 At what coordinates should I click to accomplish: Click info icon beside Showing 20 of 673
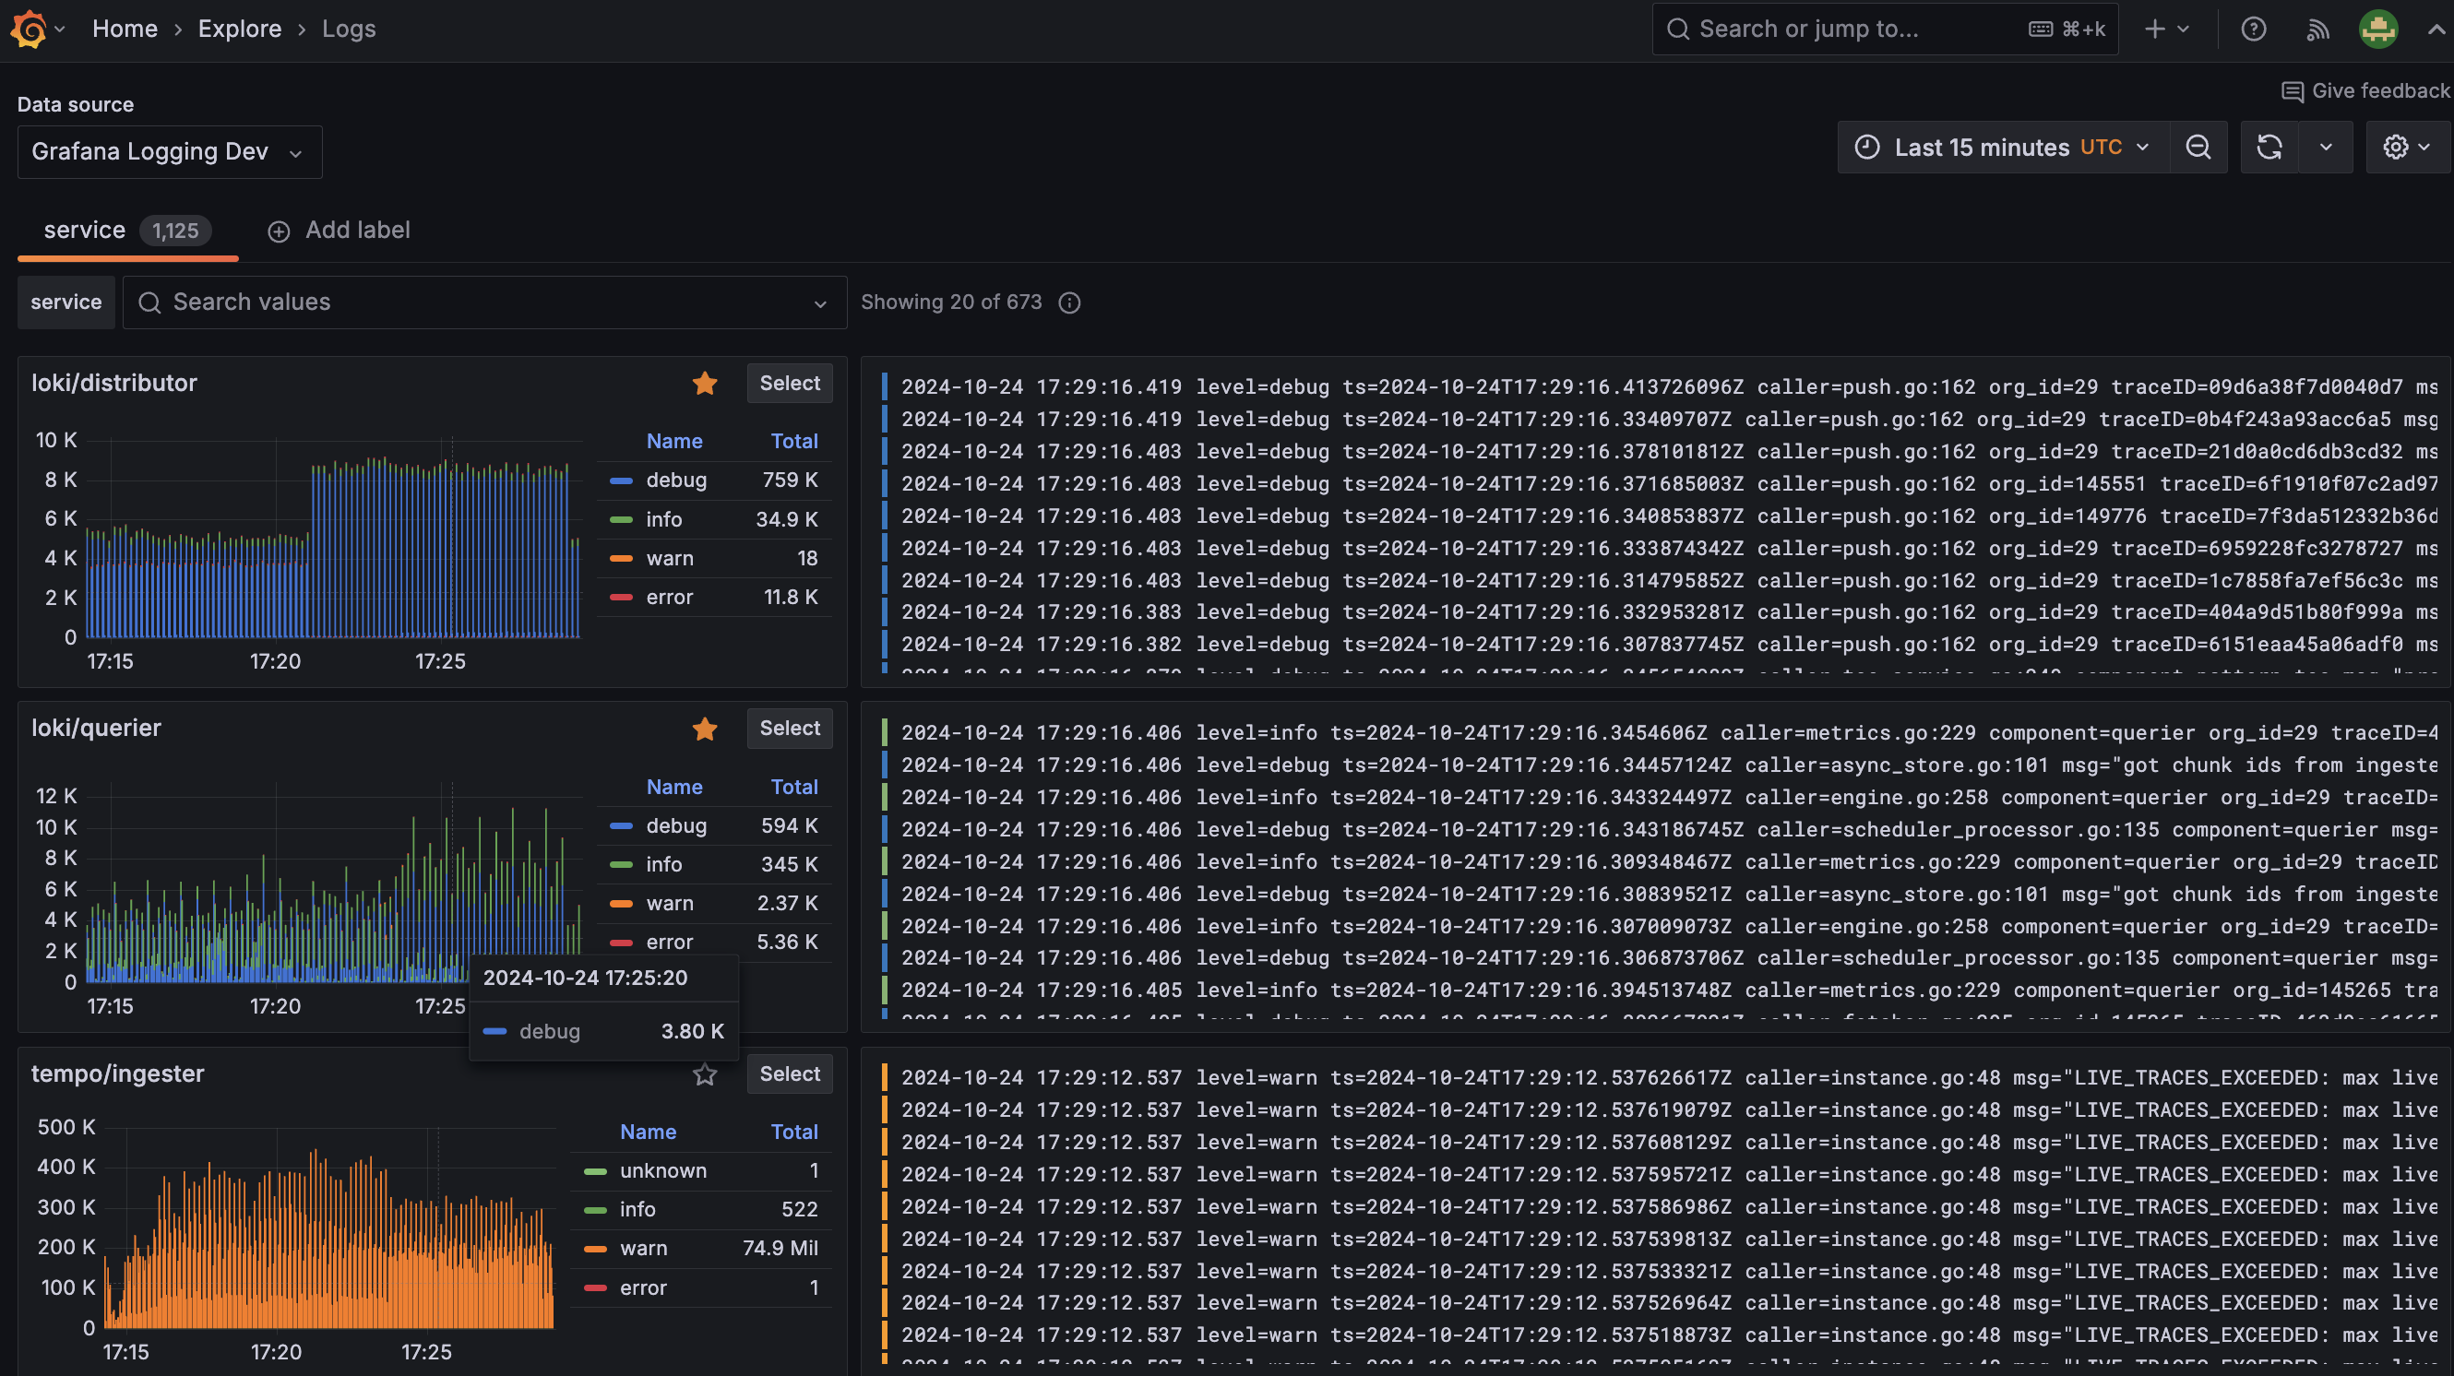coord(1070,302)
